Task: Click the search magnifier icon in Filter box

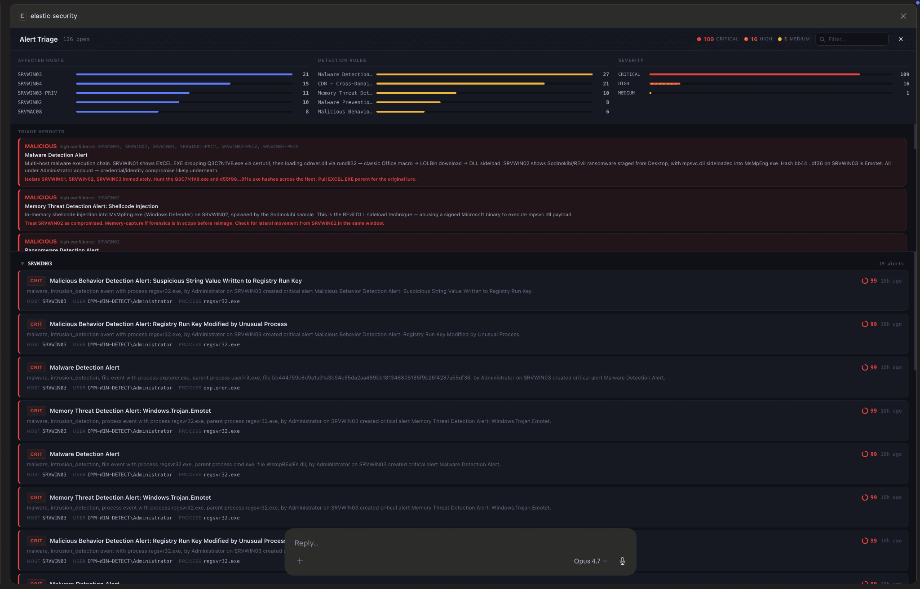Action: click(822, 39)
